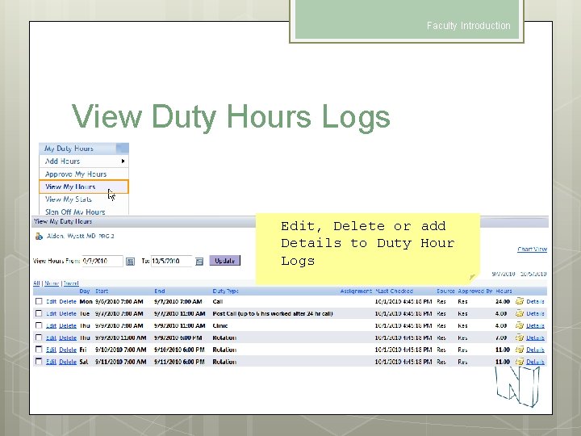Check the box for the Thu 11:00 AM Rotation entry
The width and height of the screenshot is (581, 436).
pyautogui.click(x=39, y=337)
